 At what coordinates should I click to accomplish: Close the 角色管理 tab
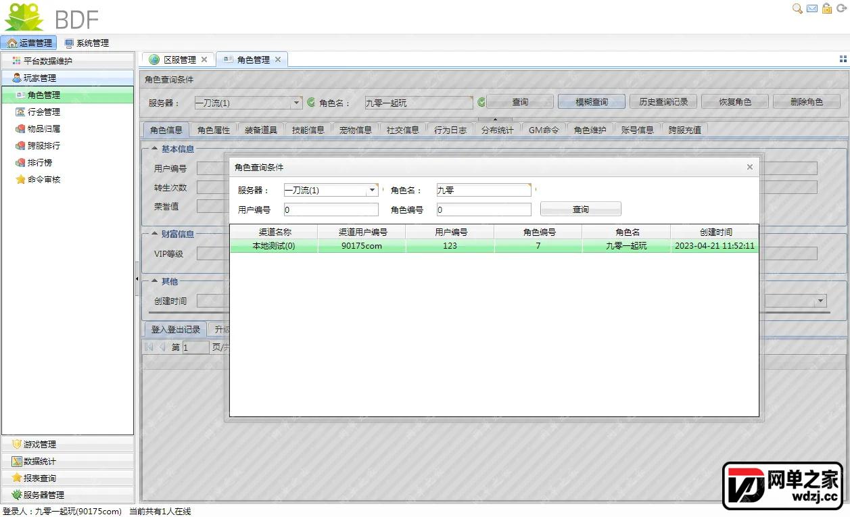277,59
